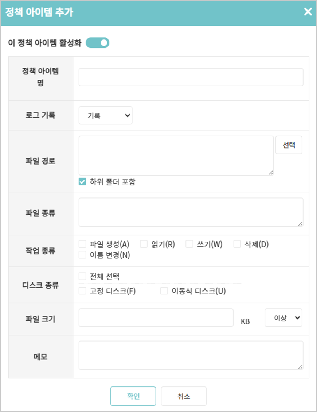Enable 이동식 디스크(U) checkbox
Screen dimensions: 317x412
(x=164, y=291)
